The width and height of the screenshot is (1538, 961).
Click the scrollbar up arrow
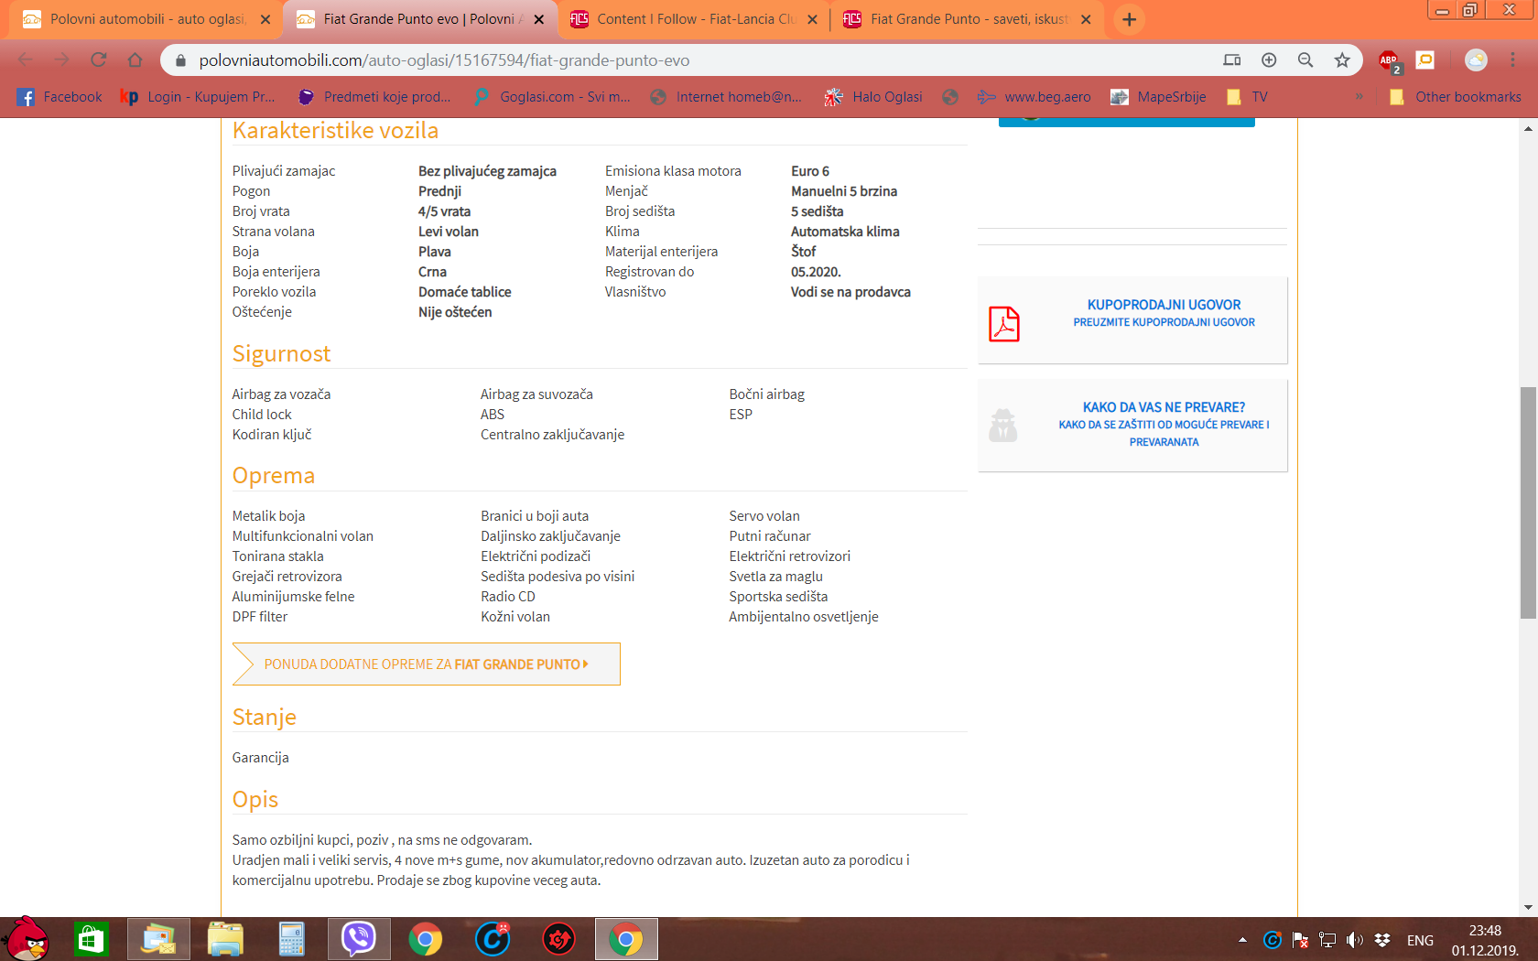coord(1528,129)
